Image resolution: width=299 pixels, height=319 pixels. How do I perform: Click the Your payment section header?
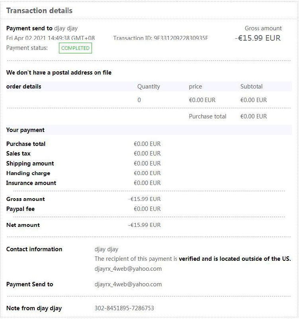pyautogui.click(x=25, y=130)
